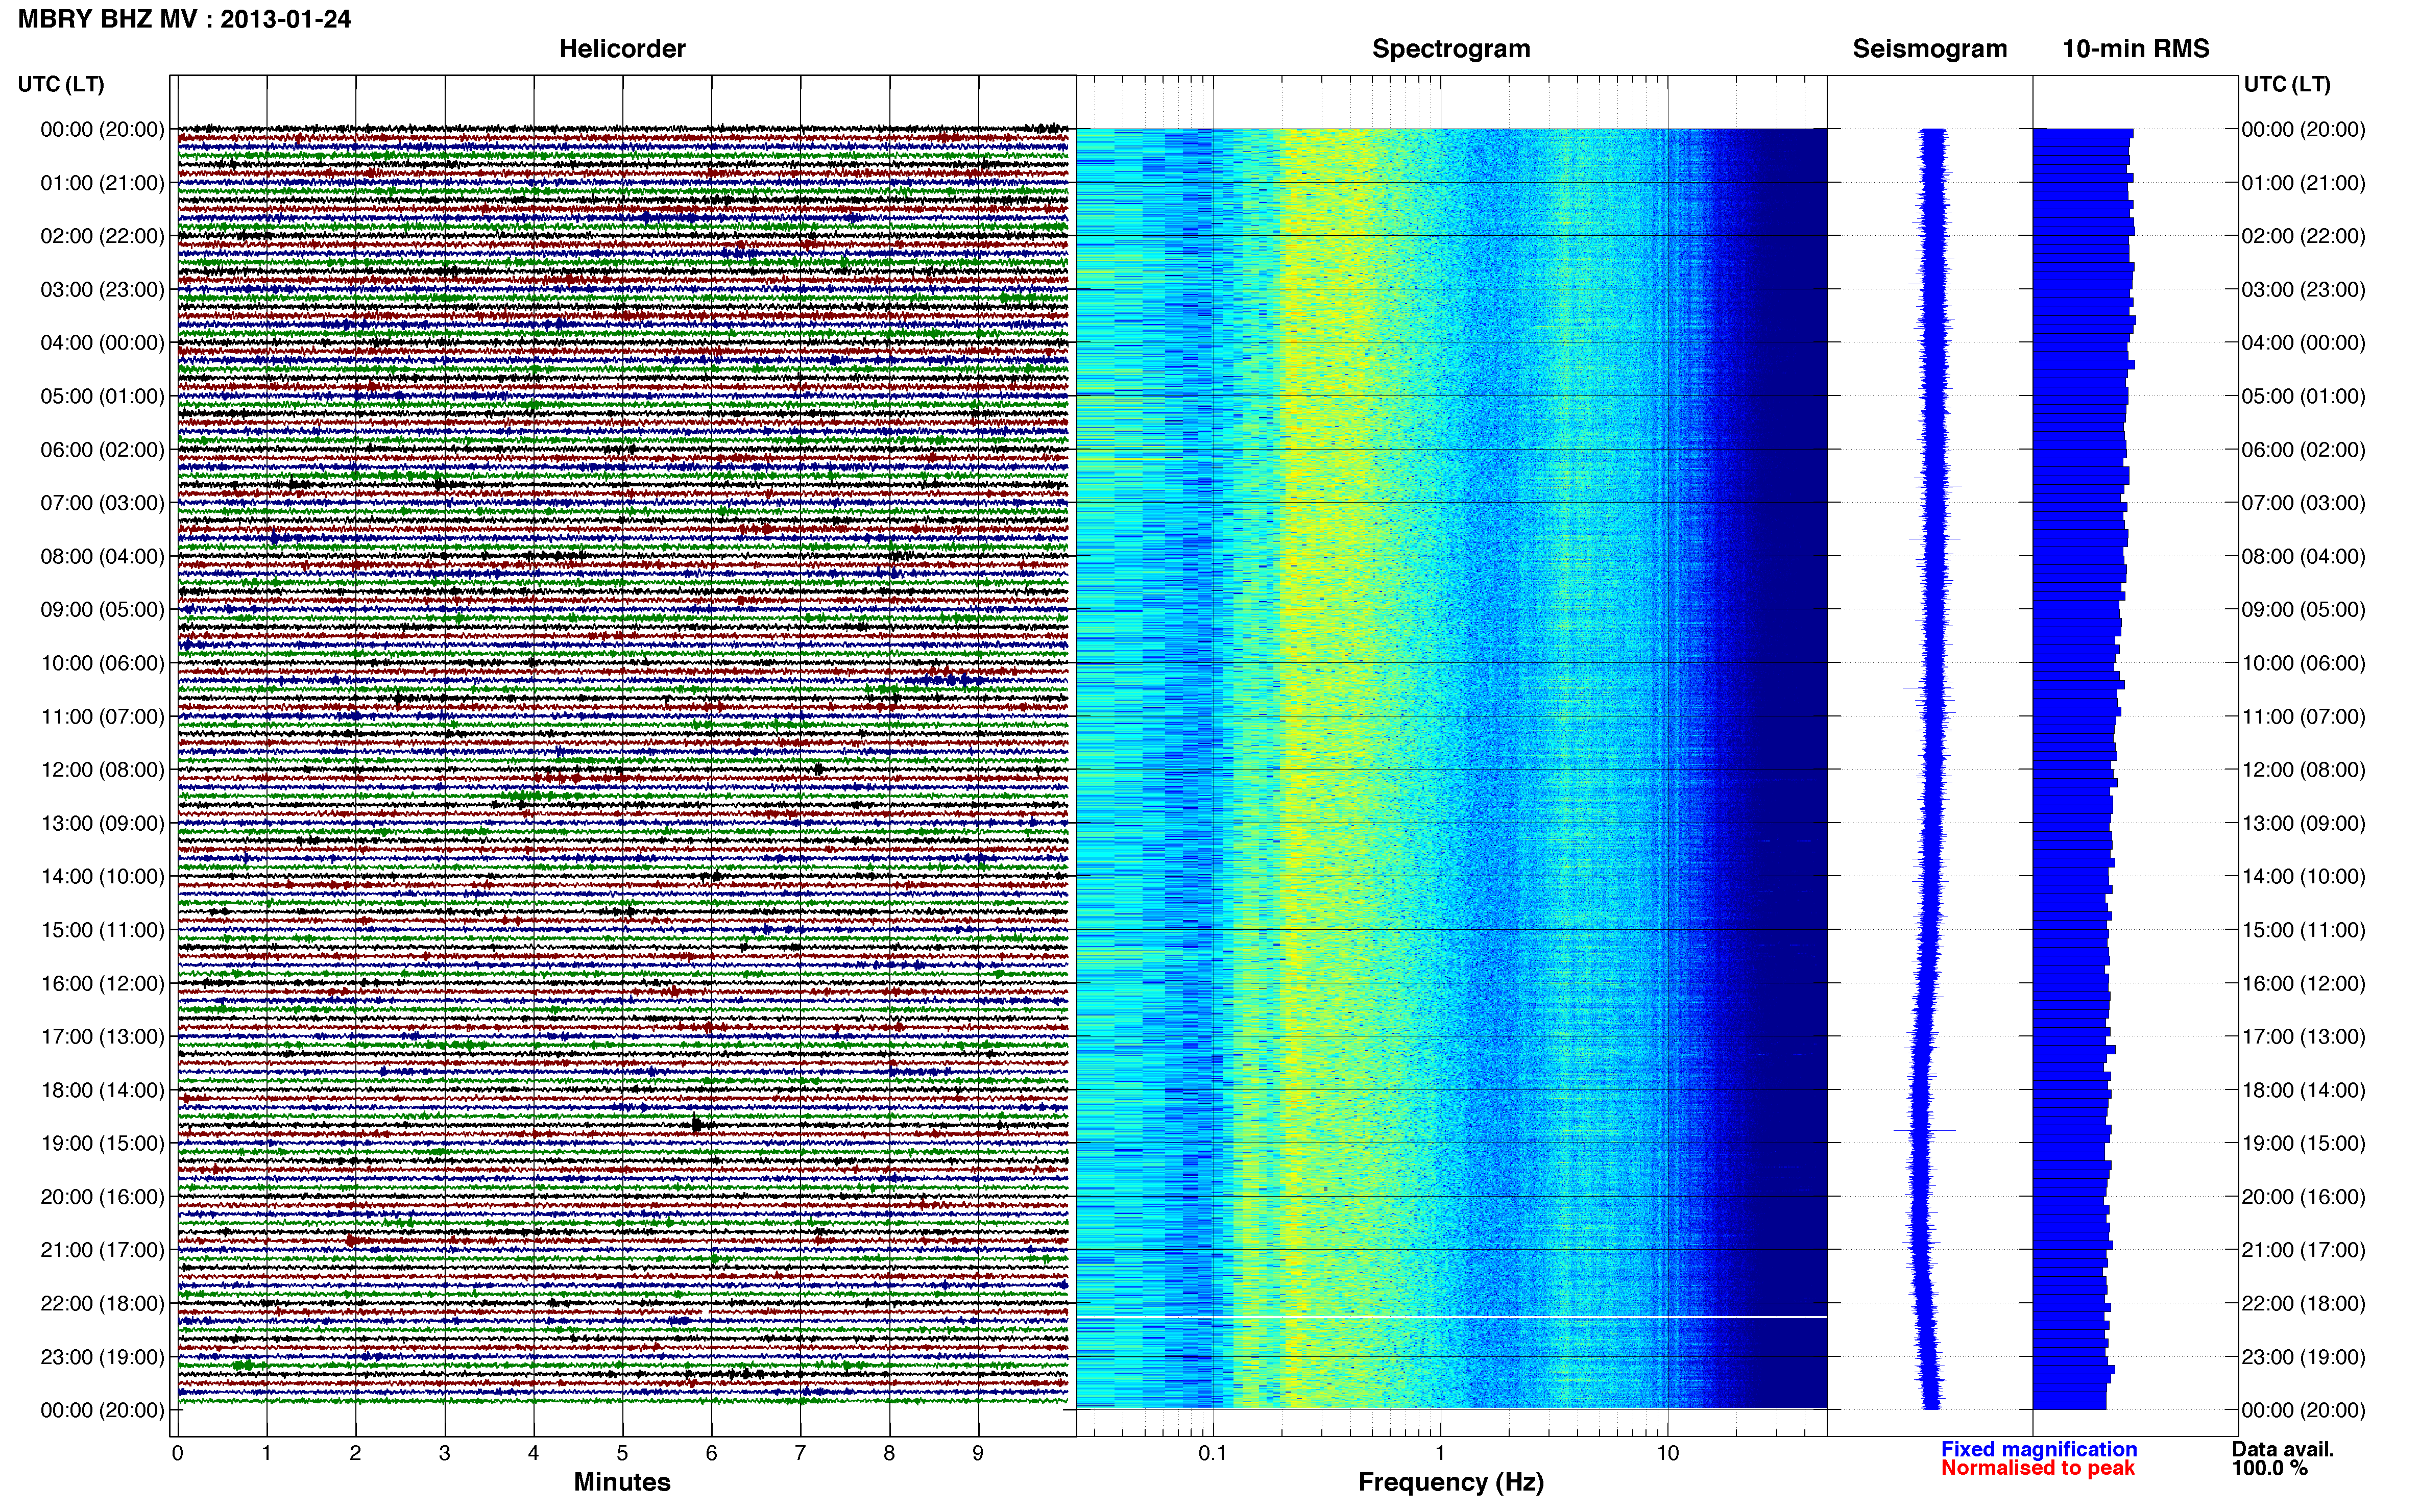This screenshot has width=2420, height=1512.
Task: Click the left '13:00 (09:00)' time label
Action: pyautogui.click(x=102, y=823)
